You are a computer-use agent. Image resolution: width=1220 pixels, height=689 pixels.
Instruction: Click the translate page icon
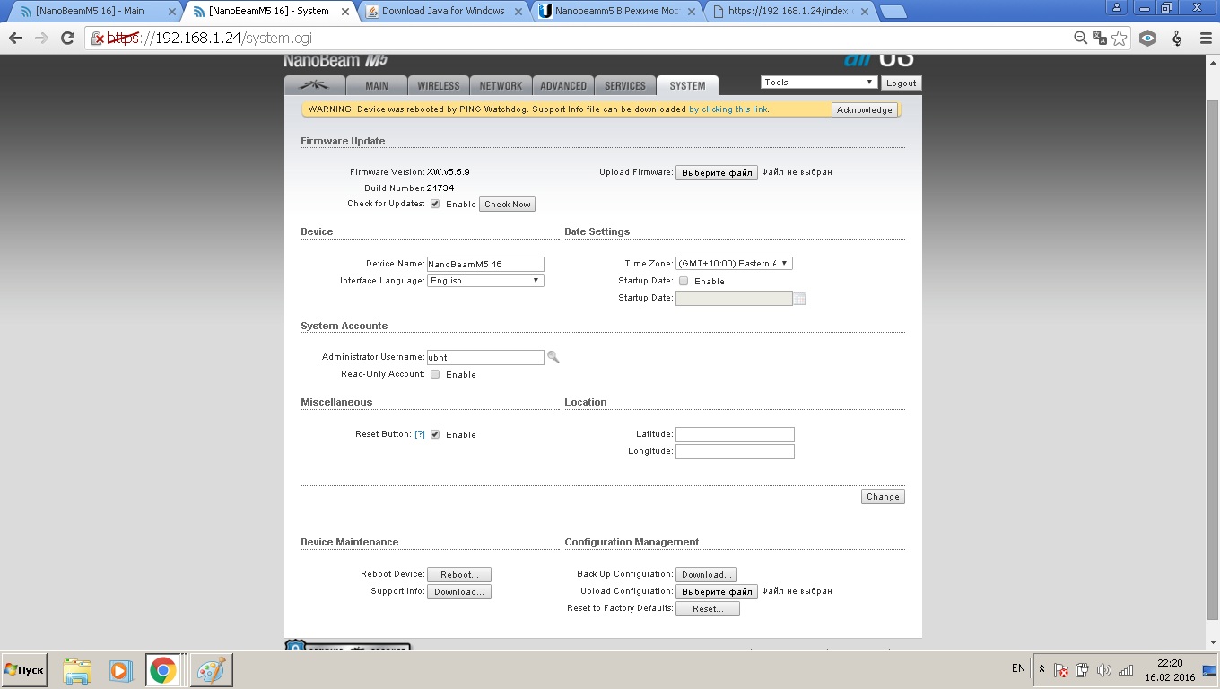[1100, 39]
